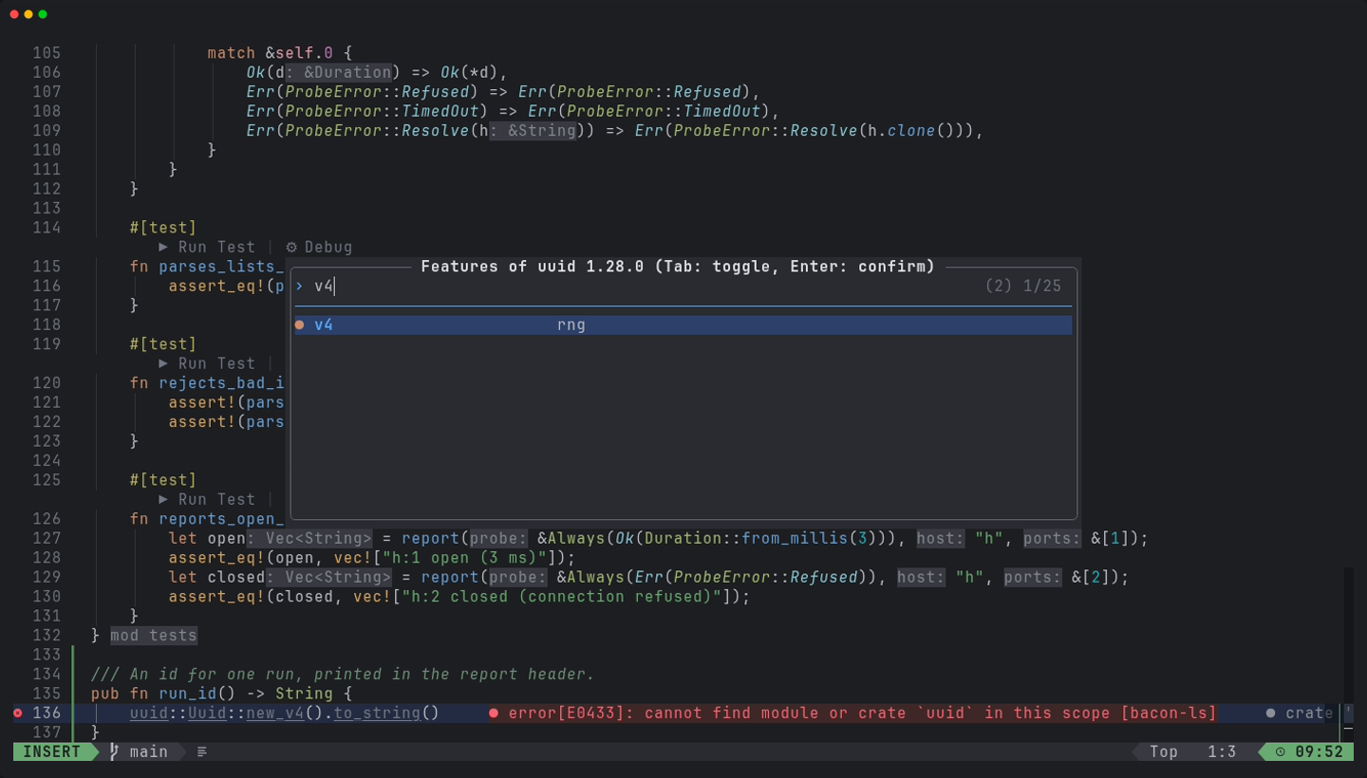Click the git branch icon next to main
Screen dimensions: 1367x778
[x=115, y=751]
